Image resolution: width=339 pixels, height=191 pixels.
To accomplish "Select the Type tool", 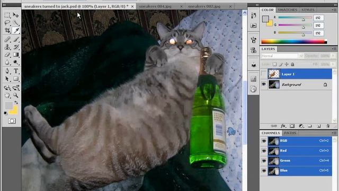I will [16, 71].
